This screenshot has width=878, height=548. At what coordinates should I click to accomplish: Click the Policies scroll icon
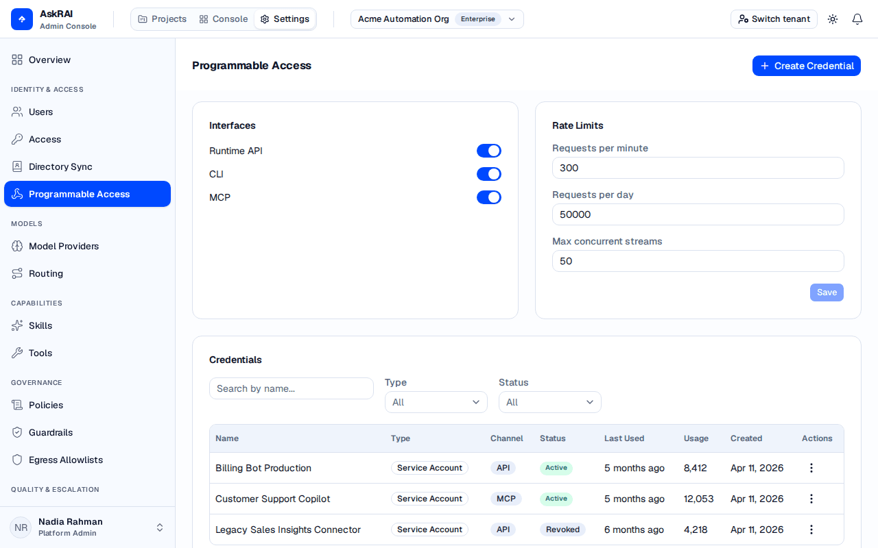17,405
